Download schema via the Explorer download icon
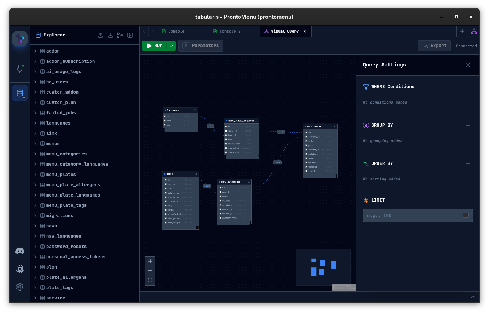Image resolution: width=489 pixels, height=313 pixels. [x=110, y=35]
